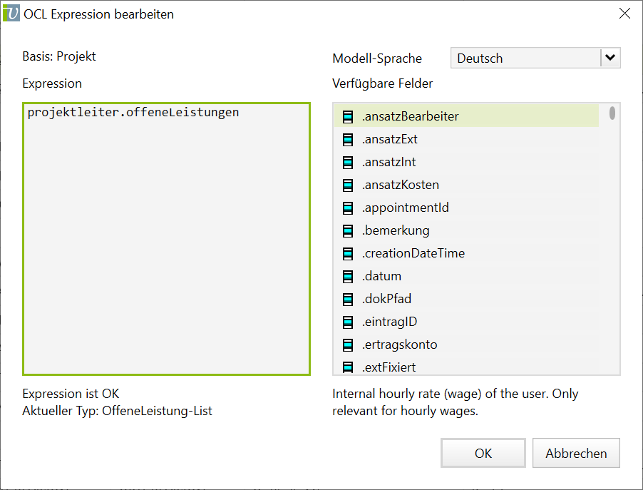Click the field icon next to .ansatzExt
Screen dimensions: 643x490
(x=348, y=139)
